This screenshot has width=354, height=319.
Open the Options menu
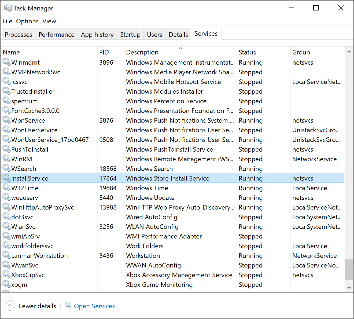click(x=27, y=21)
